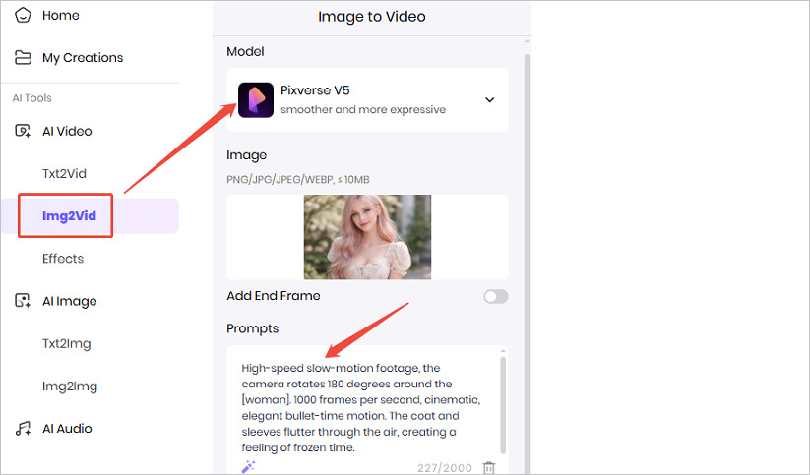Image resolution: width=810 pixels, height=475 pixels.
Task: Open Effects under AI Video
Action: [63, 258]
